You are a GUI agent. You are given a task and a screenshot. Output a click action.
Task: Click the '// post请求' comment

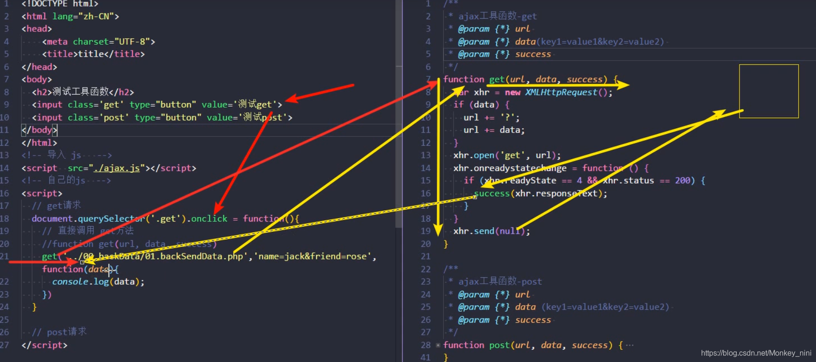59,332
